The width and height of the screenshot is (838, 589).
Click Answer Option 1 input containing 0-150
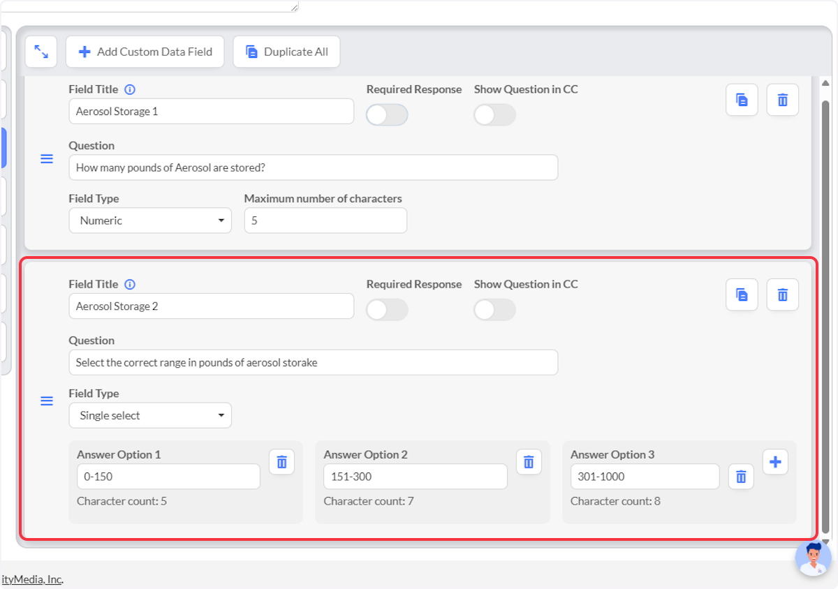click(x=168, y=477)
